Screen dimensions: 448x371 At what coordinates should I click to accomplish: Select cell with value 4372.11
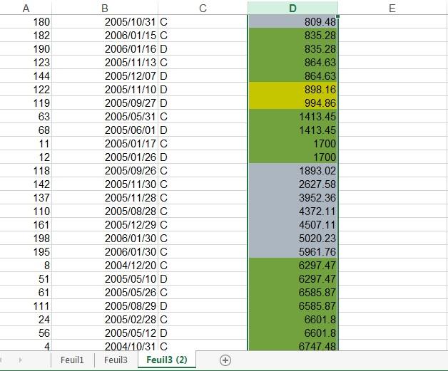pyautogui.click(x=292, y=211)
